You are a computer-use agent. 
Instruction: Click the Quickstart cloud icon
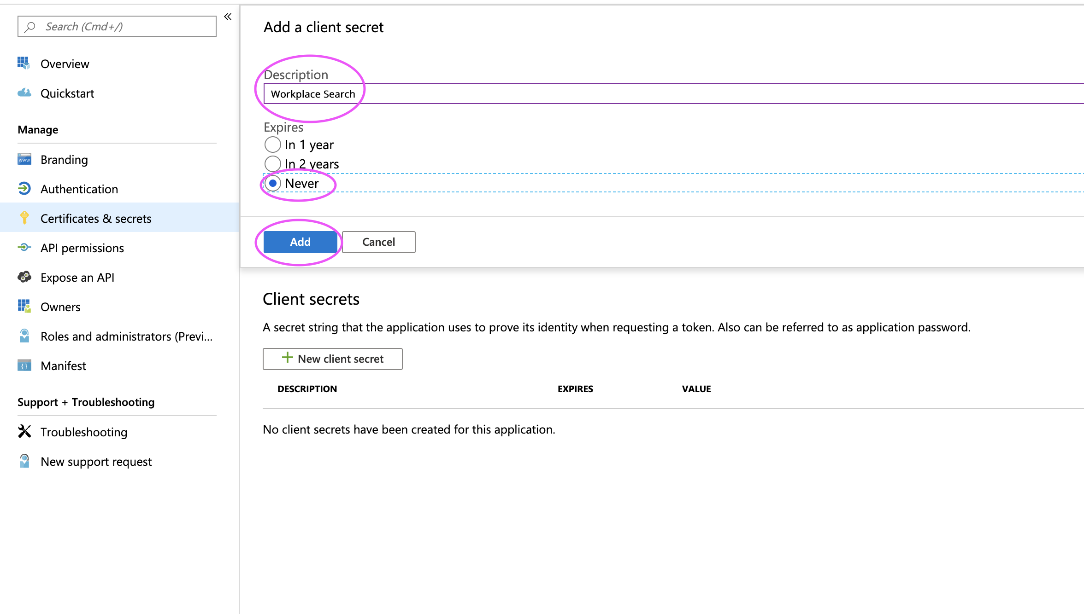pos(24,93)
